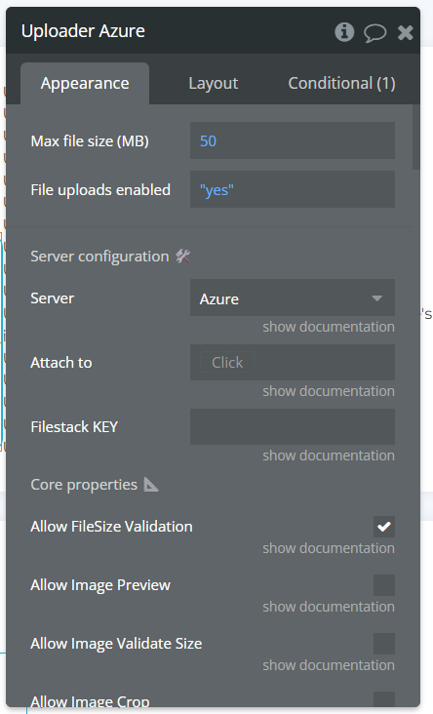Screen dimensions: 433x714
Task: Click the Attach to Click placeholder
Action: (227, 363)
